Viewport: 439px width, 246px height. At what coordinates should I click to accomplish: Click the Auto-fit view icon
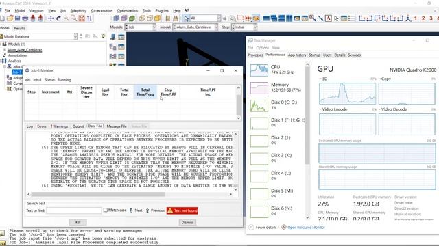click(82, 18)
